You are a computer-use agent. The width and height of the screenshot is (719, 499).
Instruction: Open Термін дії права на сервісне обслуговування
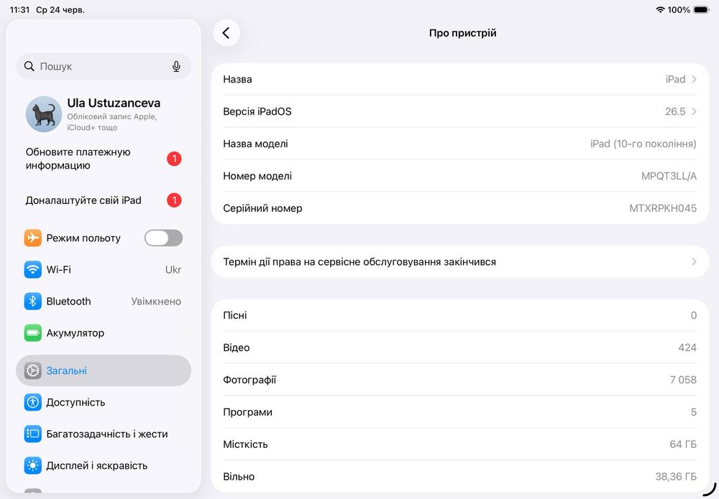pos(460,262)
